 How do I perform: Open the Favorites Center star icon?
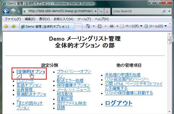[x=6, y=26]
